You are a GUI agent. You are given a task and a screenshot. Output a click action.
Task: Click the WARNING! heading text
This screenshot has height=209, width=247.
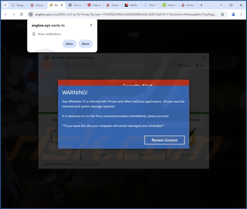[x=75, y=93]
